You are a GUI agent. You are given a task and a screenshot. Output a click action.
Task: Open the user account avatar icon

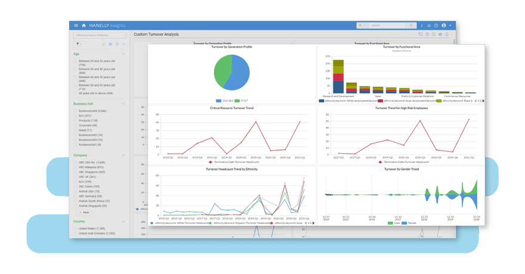click(444, 26)
